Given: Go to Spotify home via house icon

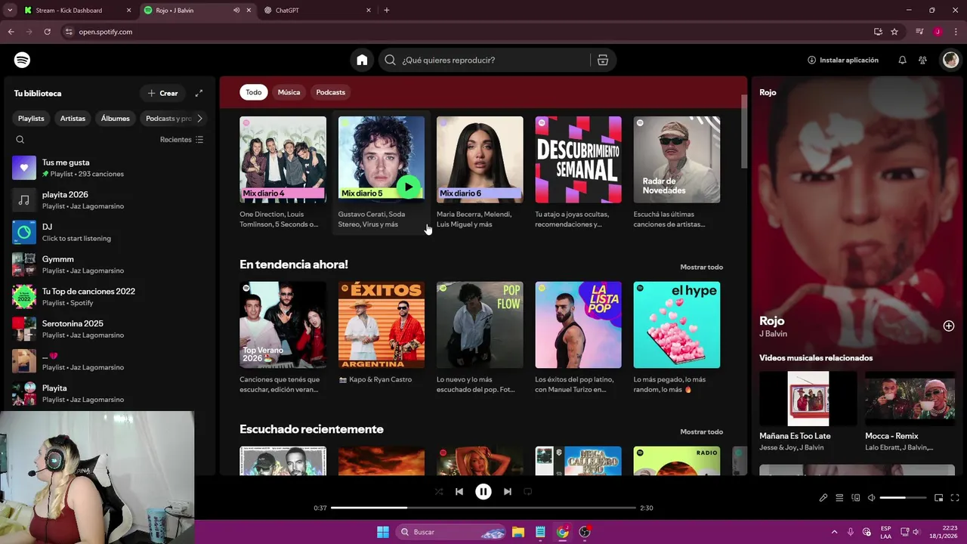Looking at the screenshot, I should point(362,60).
